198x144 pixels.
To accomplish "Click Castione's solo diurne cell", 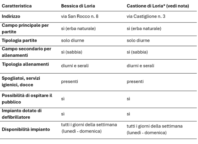I will click(138, 41).
